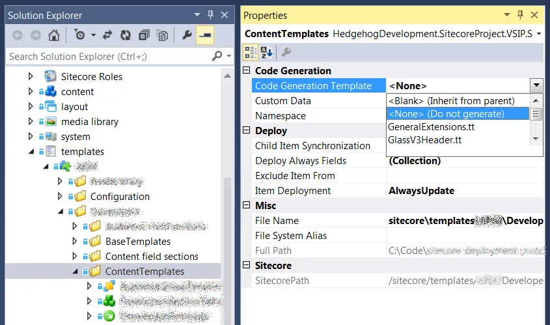
Task: Toggle Alphabetical sort in Properties
Action: [x=266, y=53]
